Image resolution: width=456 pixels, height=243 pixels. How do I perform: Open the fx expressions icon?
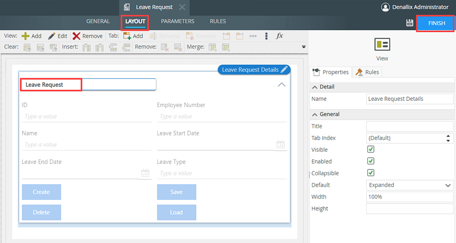(x=279, y=36)
